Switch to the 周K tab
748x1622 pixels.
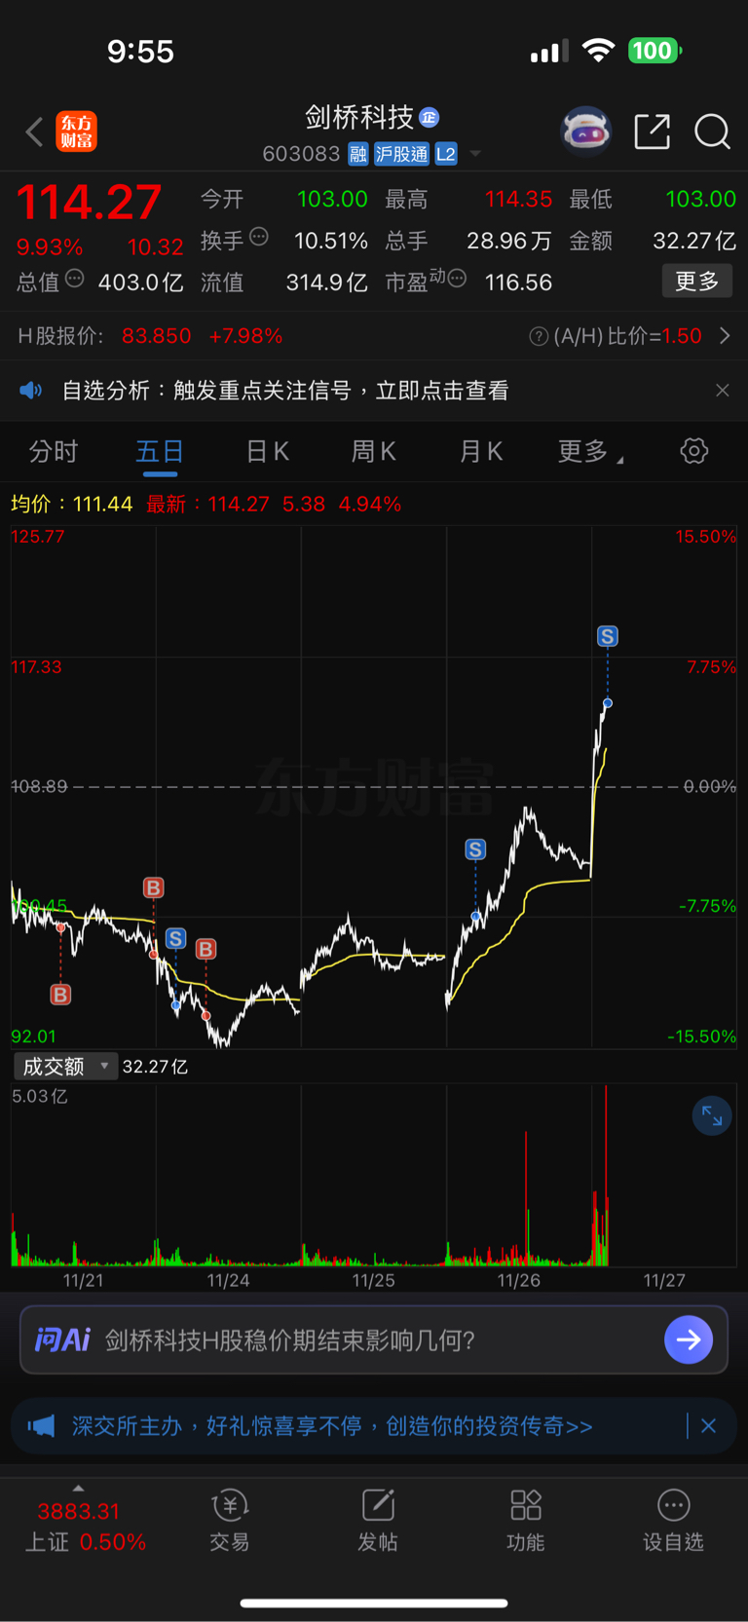[x=374, y=452]
